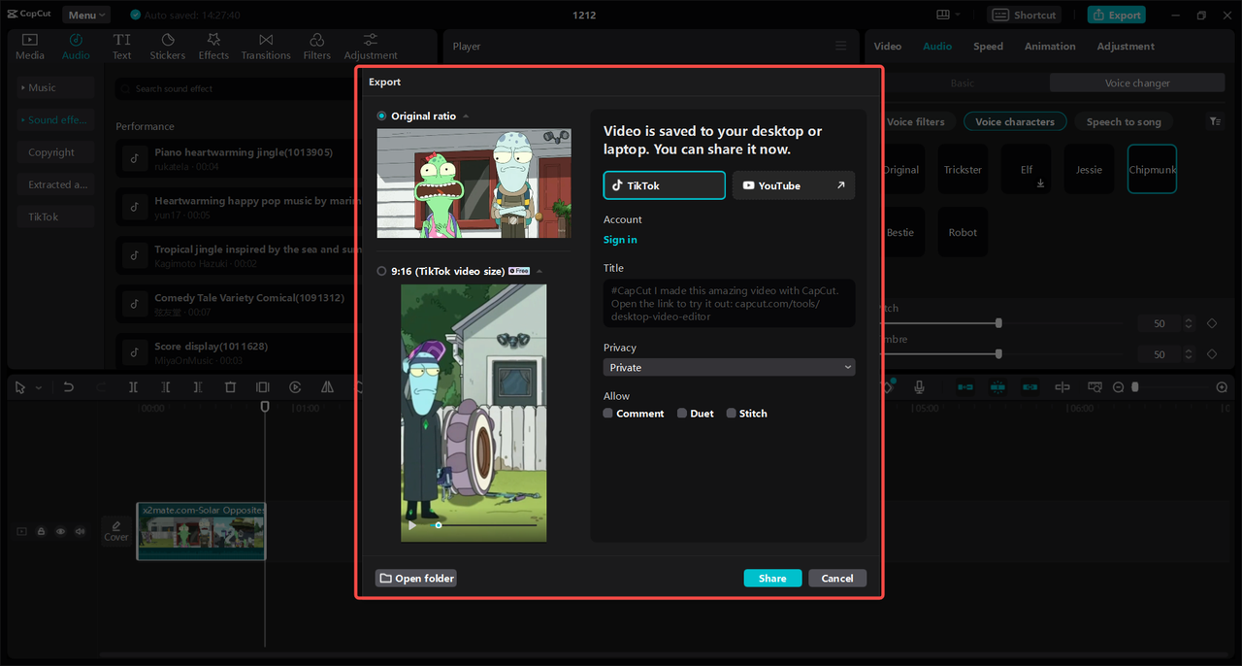
Task: Click the microphone Record voiceover icon
Action: (x=919, y=386)
